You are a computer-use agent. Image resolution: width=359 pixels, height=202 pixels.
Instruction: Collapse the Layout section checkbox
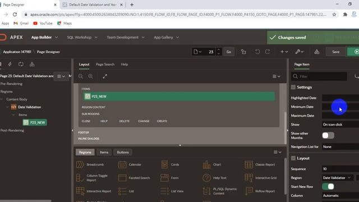coord(293,158)
